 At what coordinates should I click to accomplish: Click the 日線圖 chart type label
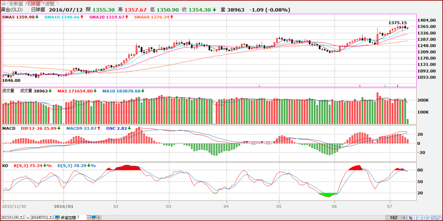(x=39, y=9)
